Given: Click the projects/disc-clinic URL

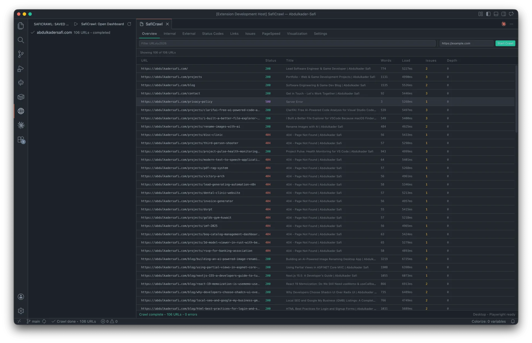Looking at the screenshot, I should coord(182,135).
